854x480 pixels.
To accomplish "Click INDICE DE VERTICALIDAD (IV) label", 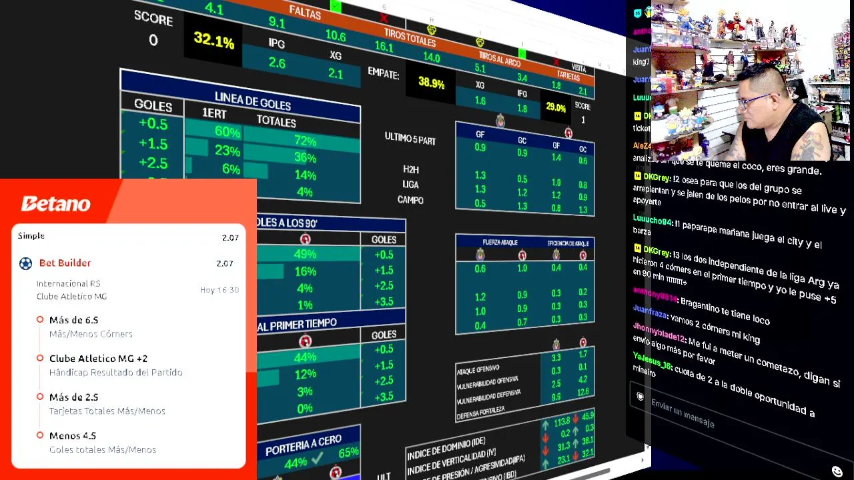I will (x=451, y=461).
